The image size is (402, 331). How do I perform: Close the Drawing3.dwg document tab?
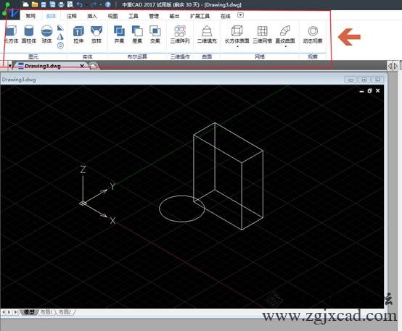tap(82, 66)
